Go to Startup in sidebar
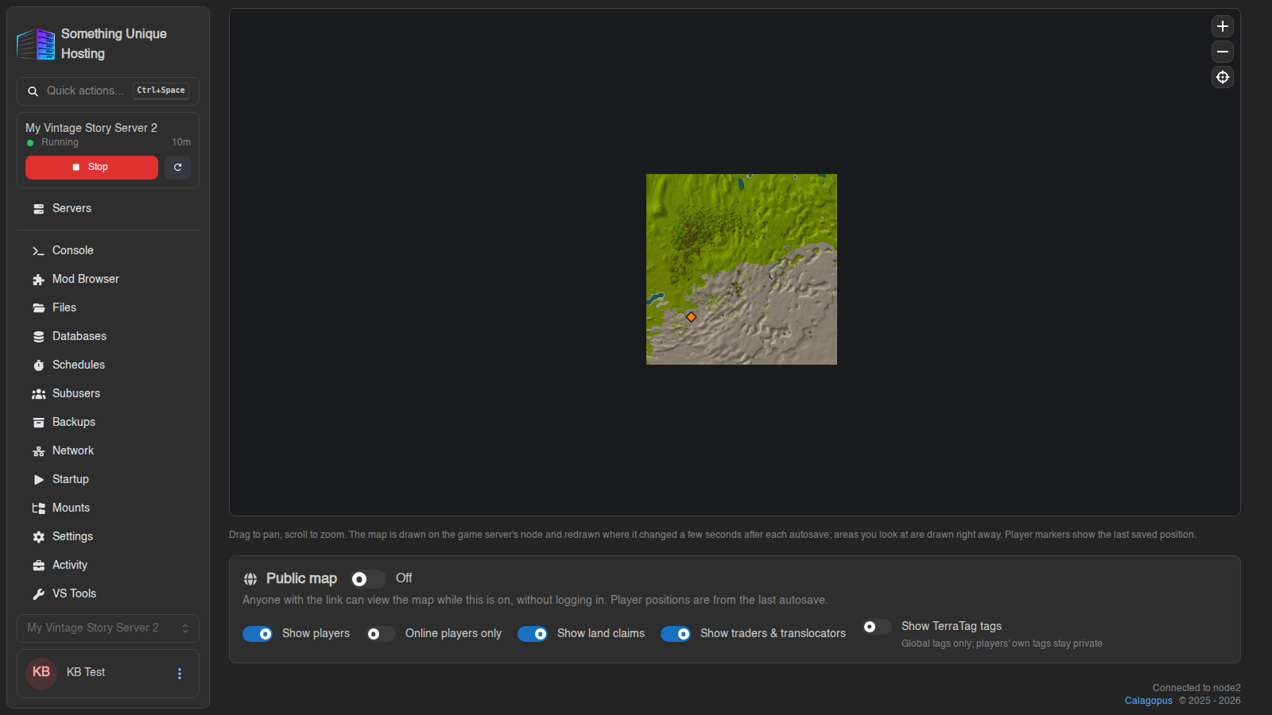1272x715 pixels. pos(108,479)
